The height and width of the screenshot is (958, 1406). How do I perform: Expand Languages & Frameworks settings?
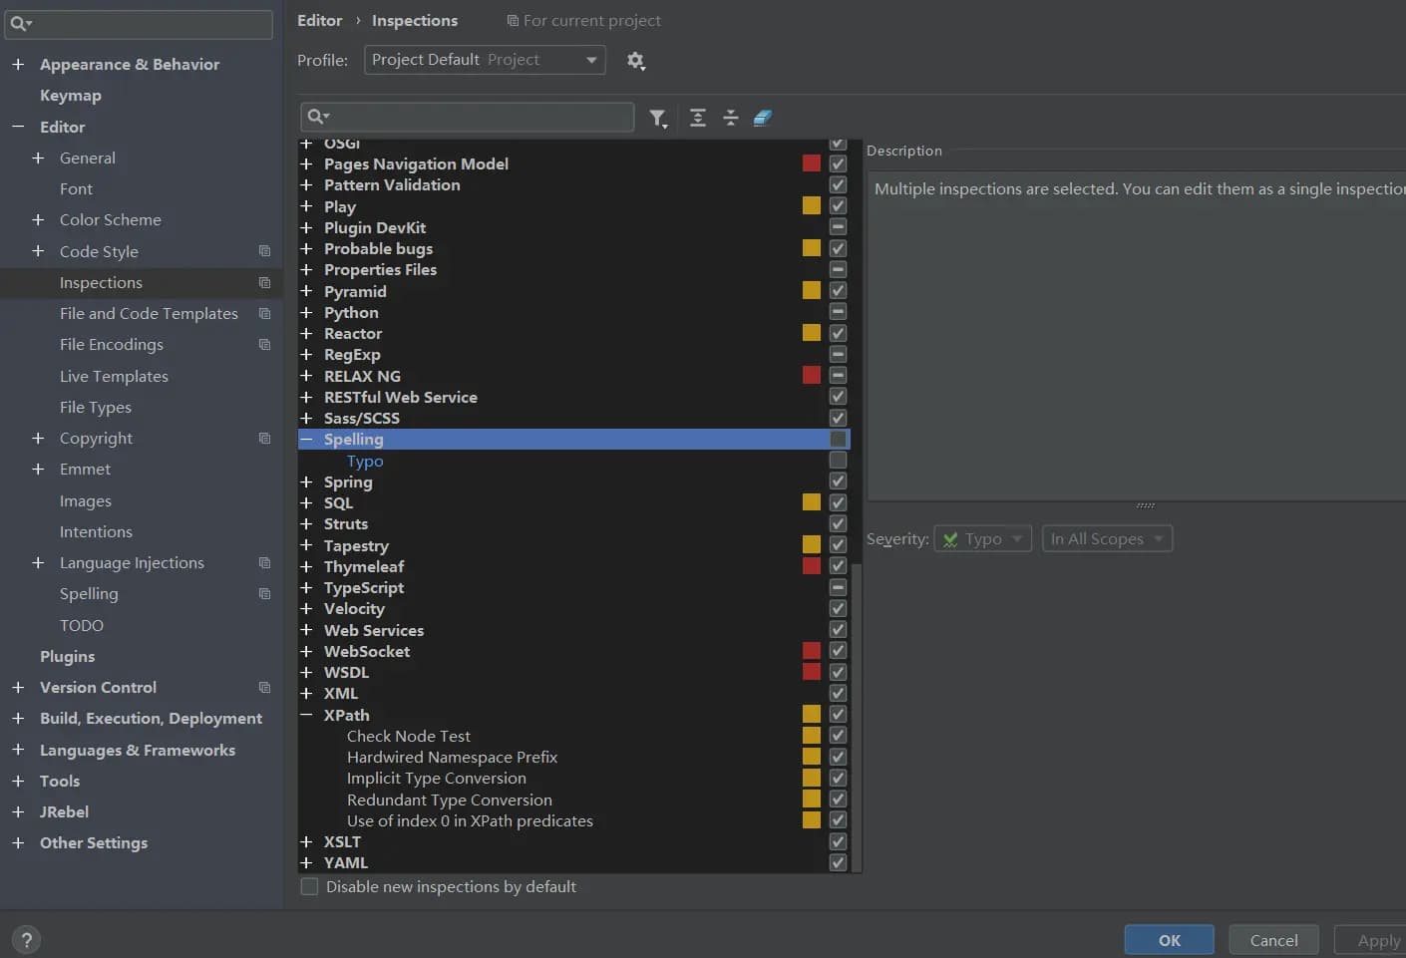click(x=18, y=750)
